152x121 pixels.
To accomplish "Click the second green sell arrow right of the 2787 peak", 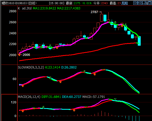I will pyautogui.click(x=126, y=25).
